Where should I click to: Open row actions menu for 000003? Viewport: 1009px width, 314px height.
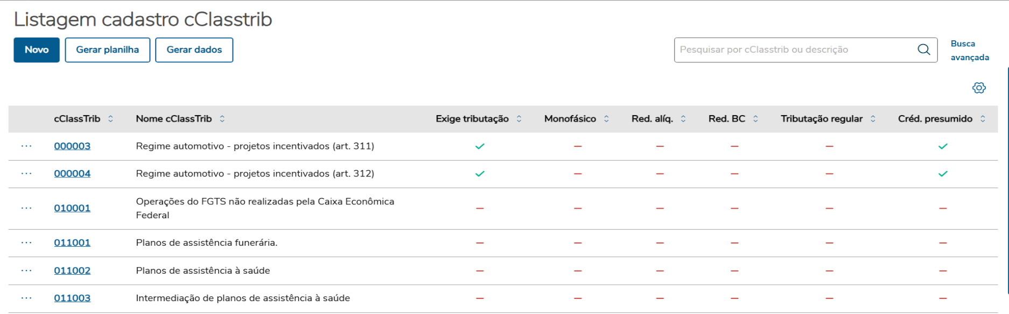(x=26, y=146)
